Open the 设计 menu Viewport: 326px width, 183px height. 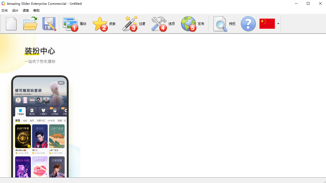(15, 11)
